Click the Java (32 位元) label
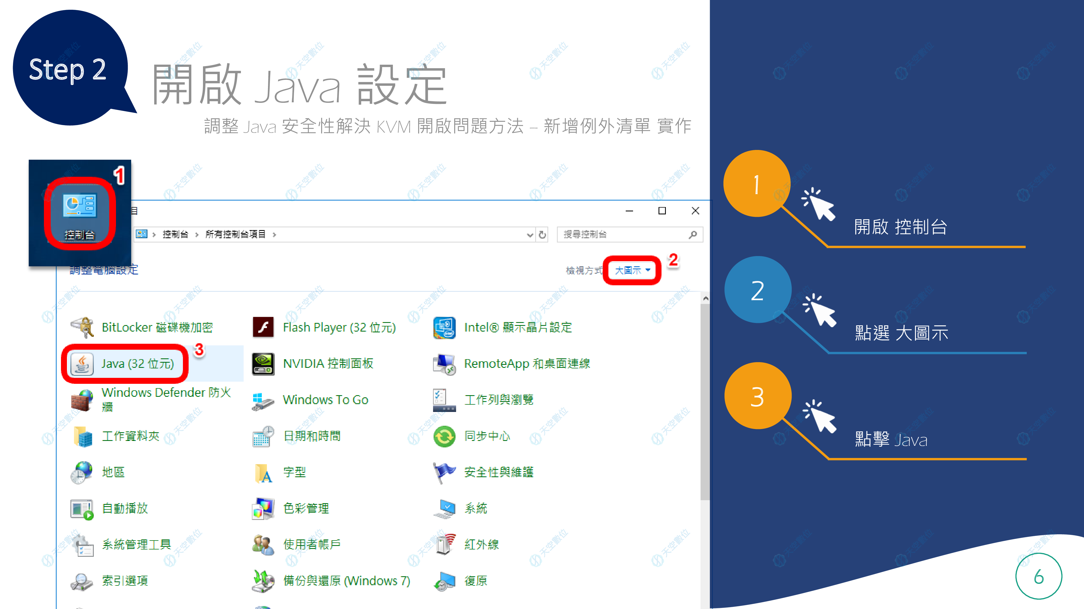 138,364
